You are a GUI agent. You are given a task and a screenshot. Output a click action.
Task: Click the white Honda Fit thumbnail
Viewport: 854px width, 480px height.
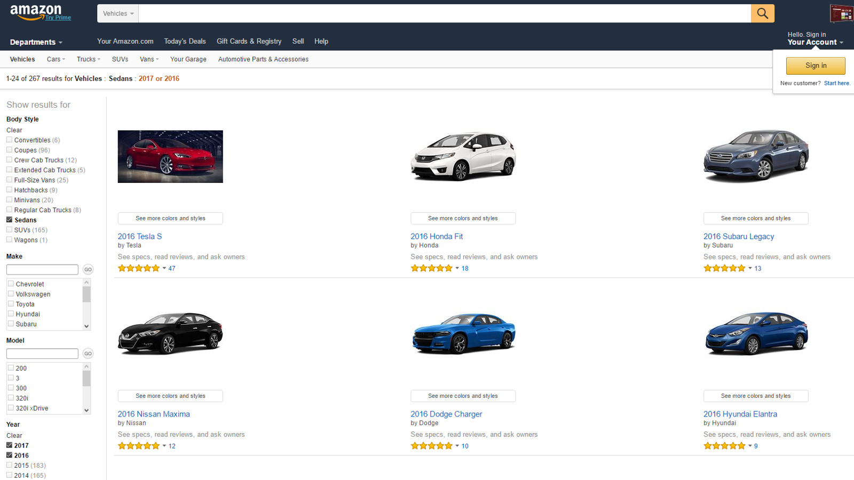tap(463, 156)
